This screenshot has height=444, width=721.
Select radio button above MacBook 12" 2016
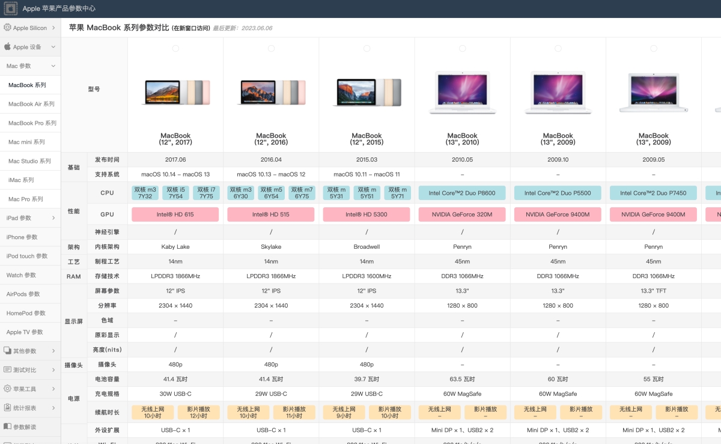(x=271, y=48)
